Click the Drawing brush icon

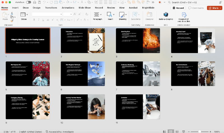(122, 14)
